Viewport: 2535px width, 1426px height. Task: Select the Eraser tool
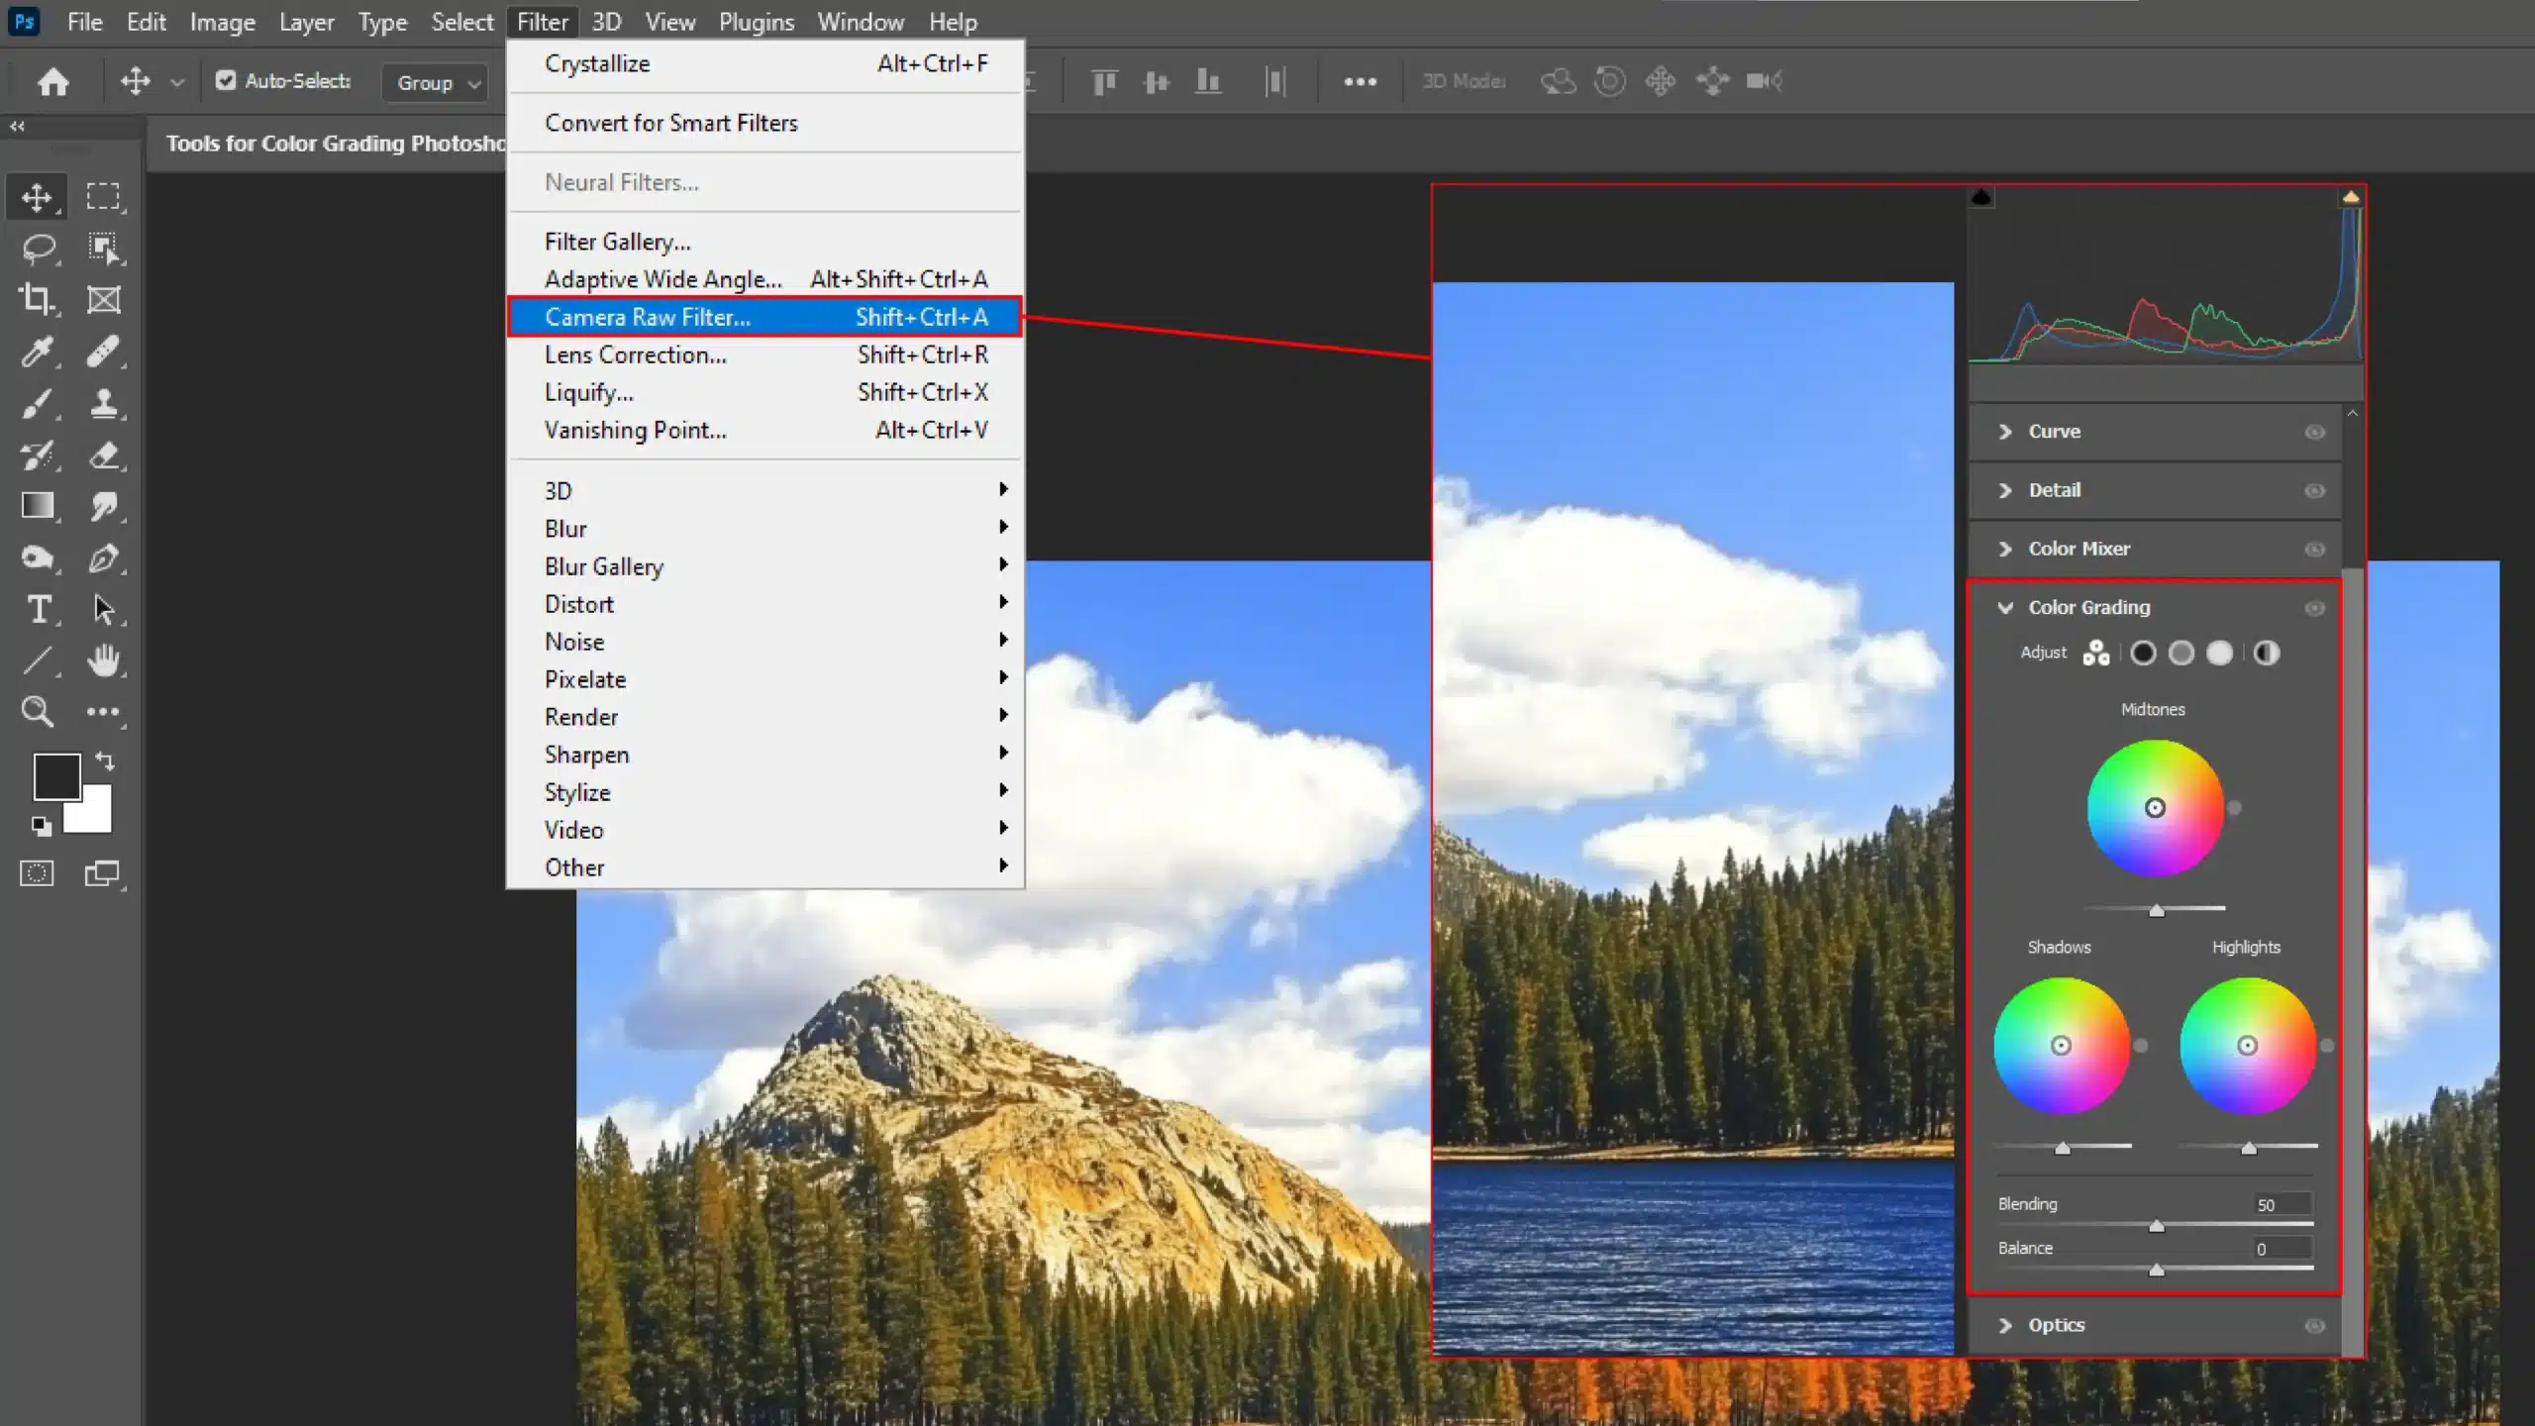(x=103, y=455)
